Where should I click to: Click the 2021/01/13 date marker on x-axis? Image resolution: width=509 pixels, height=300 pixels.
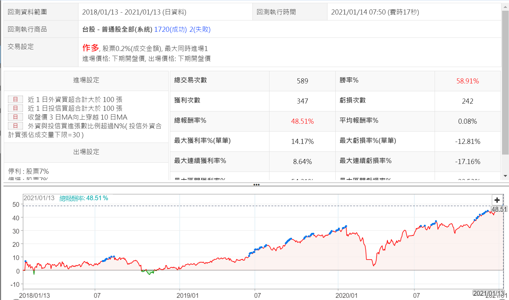[489, 293]
